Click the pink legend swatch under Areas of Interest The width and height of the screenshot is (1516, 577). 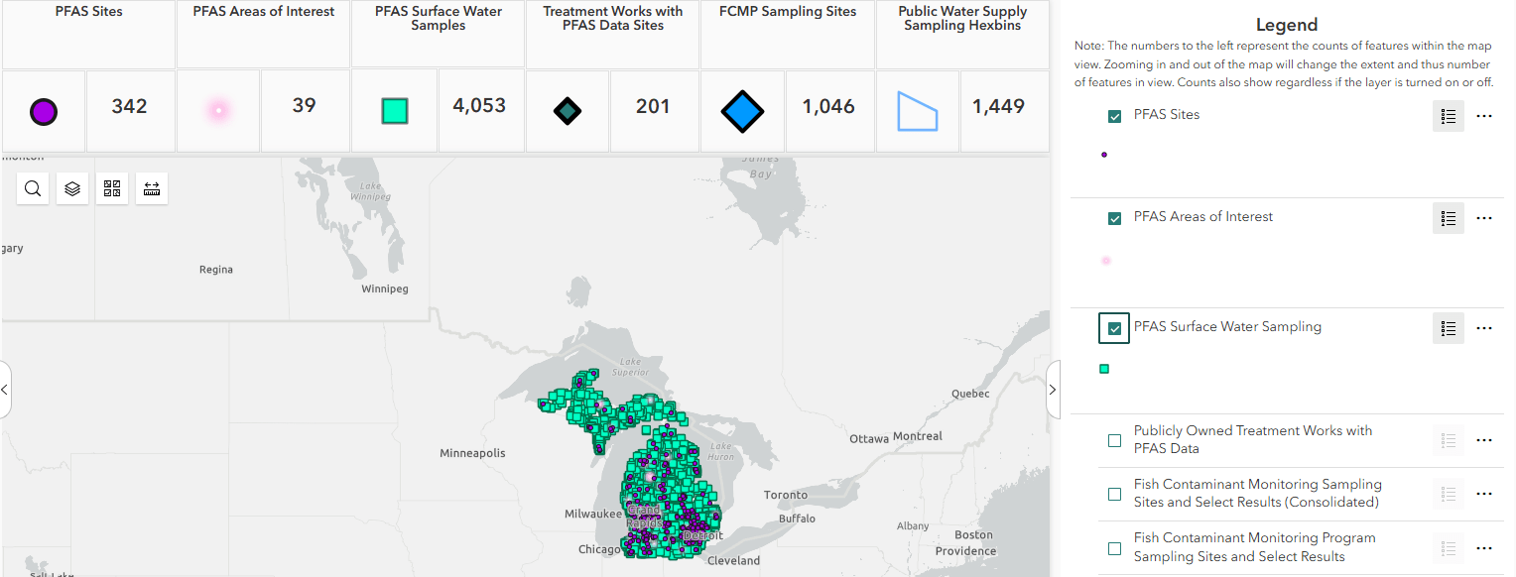tap(1106, 261)
